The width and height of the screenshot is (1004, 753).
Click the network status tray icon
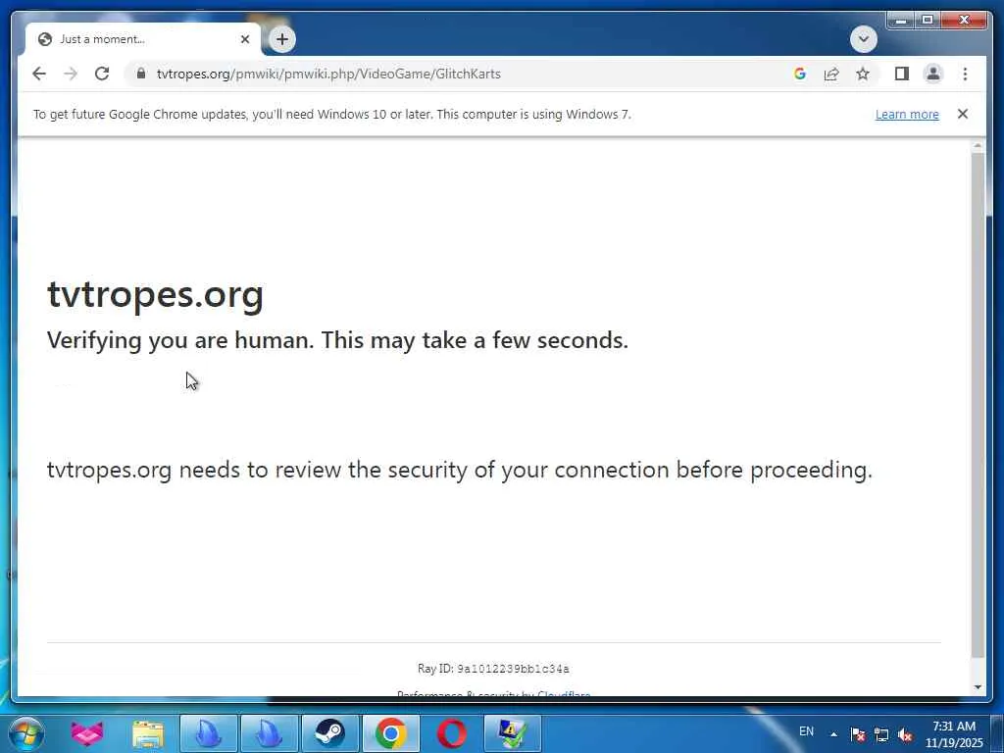pos(881,734)
